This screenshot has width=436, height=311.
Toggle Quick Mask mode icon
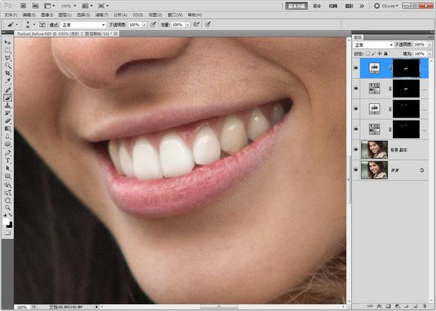7,233
